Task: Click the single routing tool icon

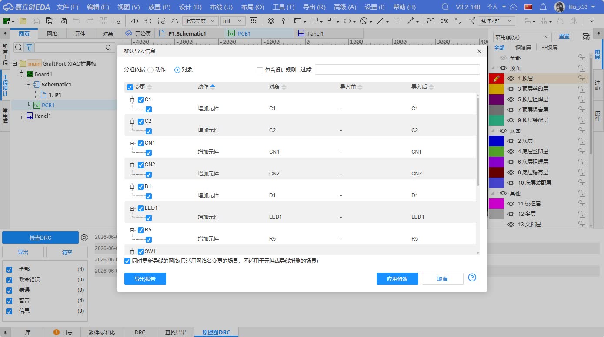Action: coord(458,21)
